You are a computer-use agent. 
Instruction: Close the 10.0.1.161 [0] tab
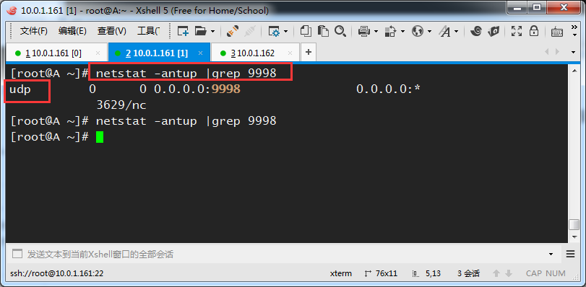click(98, 53)
